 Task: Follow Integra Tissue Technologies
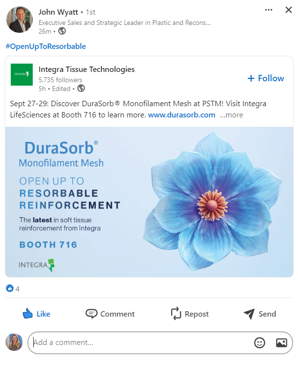coord(266,78)
